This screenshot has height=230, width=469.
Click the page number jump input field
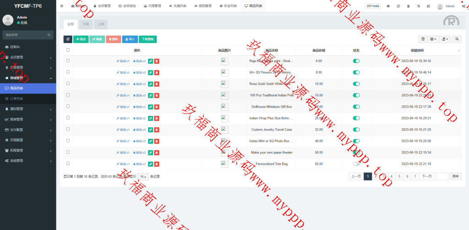[x=442, y=176]
